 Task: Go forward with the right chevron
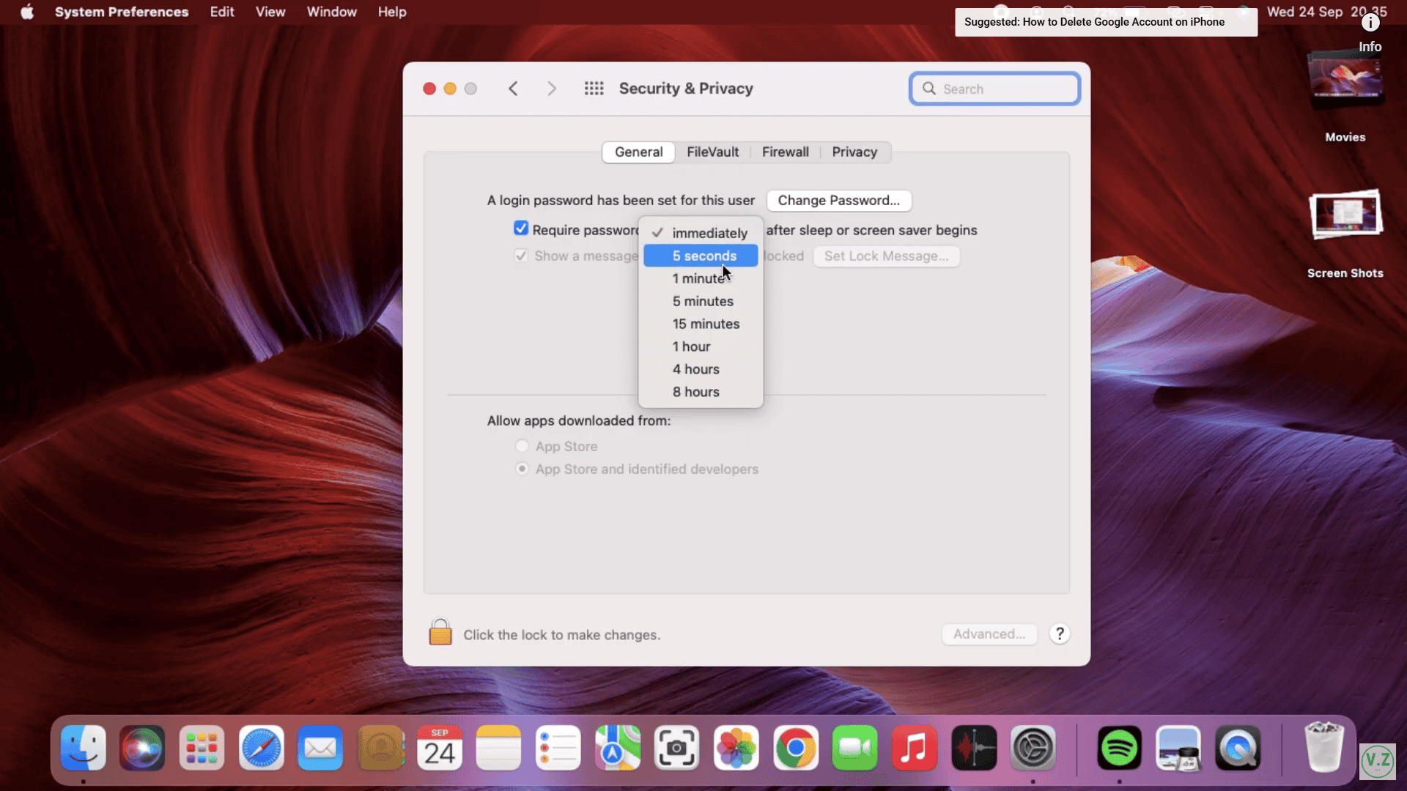tap(552, 89)
